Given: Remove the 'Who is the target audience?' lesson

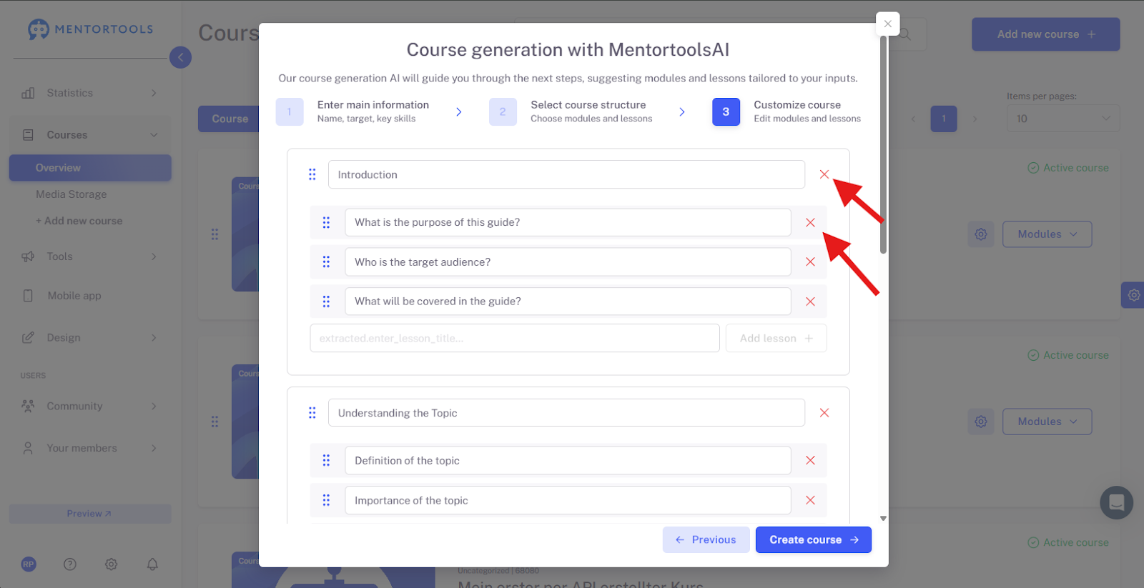Looking at the screenshot, I should pyautogui.click(x=810, y=262).
